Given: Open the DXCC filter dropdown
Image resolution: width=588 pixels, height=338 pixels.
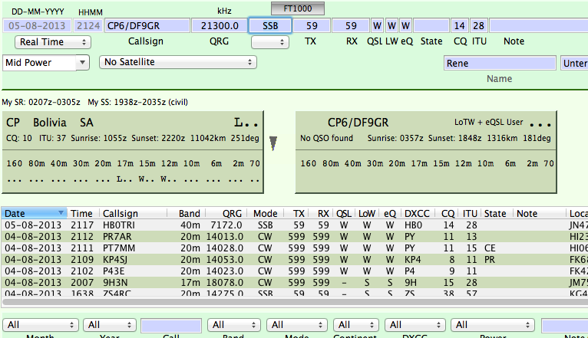Looking at the screenshot, I should [415, 325].
